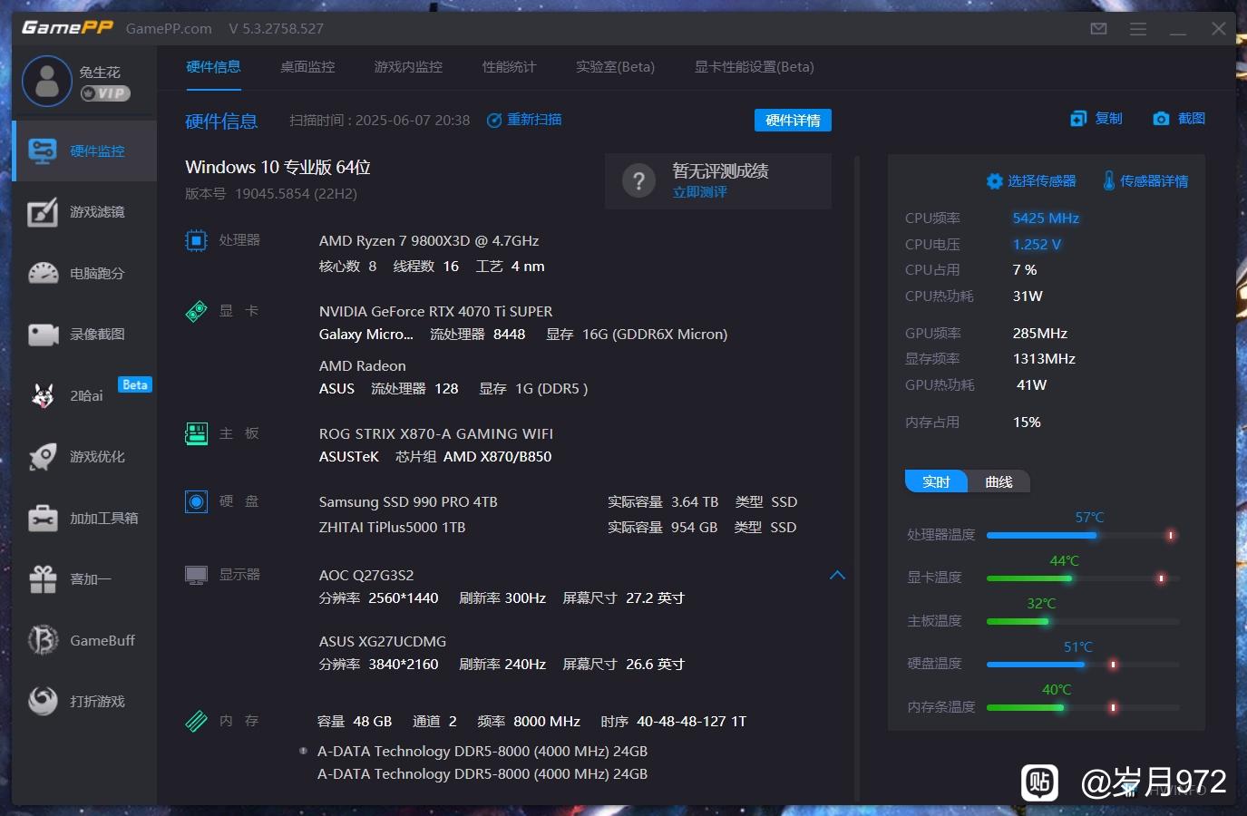This screenshot has height=816, width=1247.
Task: Select the 实时 realtime toggle
Action: [936, 481]
